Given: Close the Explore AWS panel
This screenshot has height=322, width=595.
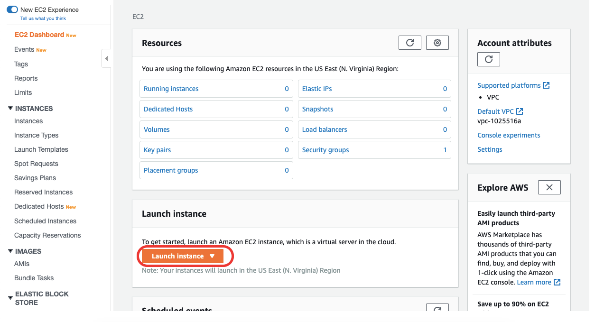Looking at the screenshot, I should point(549,187).
